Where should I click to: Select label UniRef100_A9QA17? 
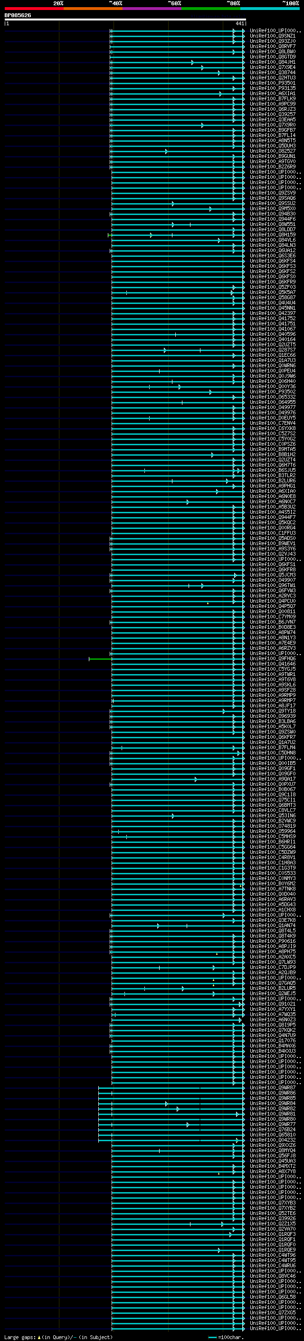pyautogui.click(x=273, y=779)
